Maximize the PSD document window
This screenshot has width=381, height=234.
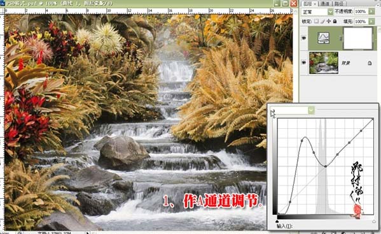coord(285,3)
